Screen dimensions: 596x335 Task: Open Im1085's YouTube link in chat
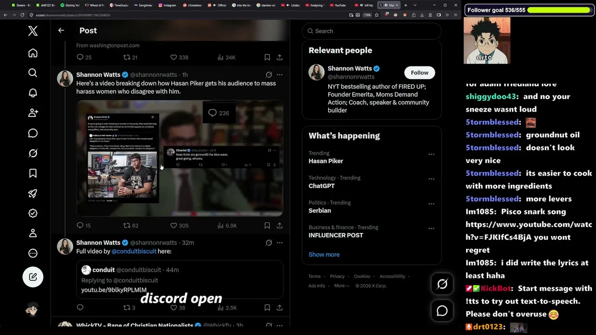click(x=528, y=231)
